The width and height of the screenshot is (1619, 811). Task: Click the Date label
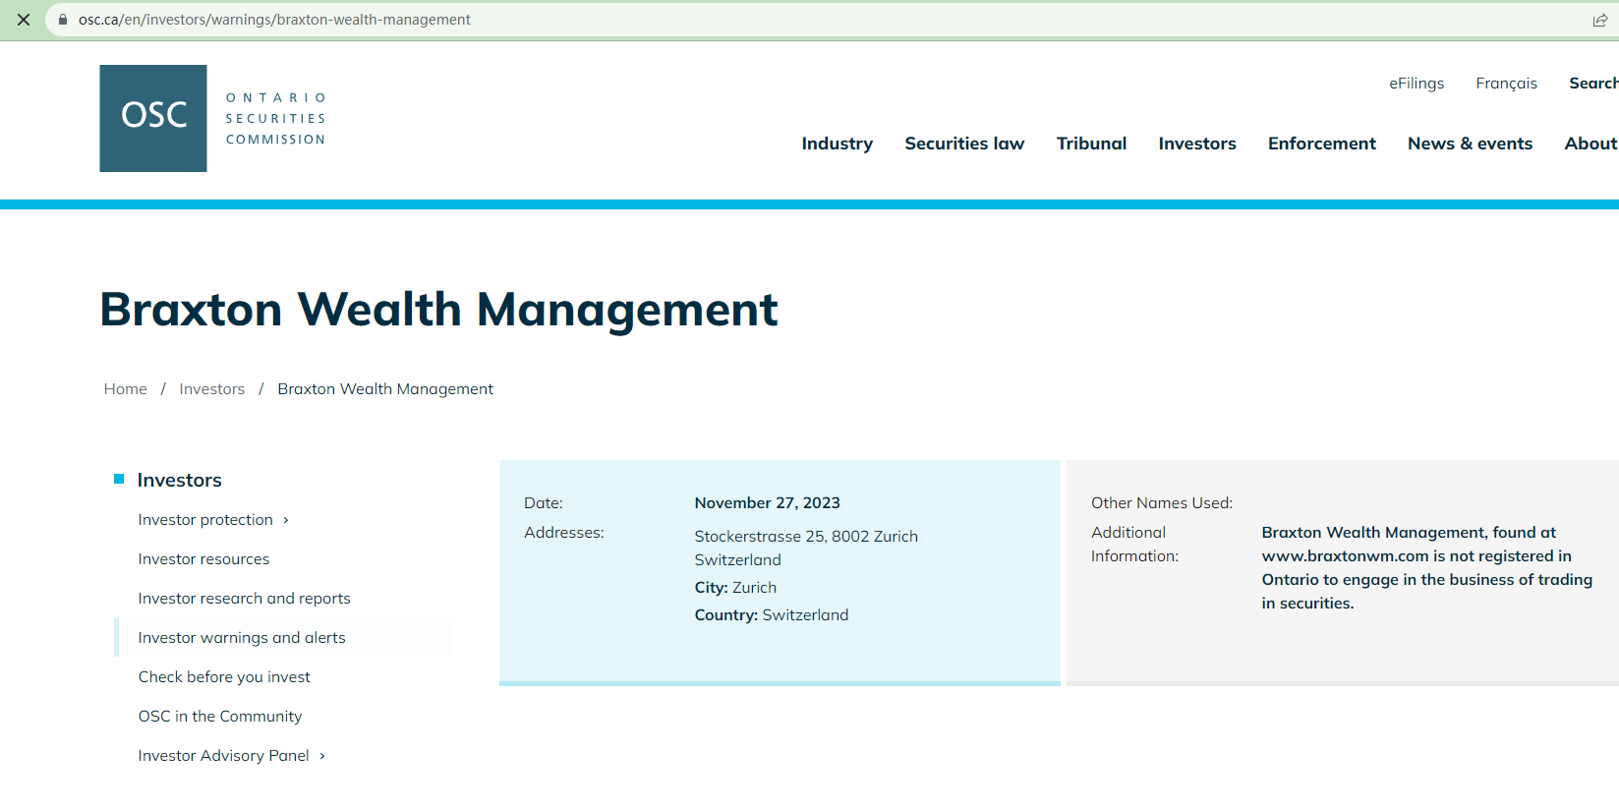[x=544, y=503]
